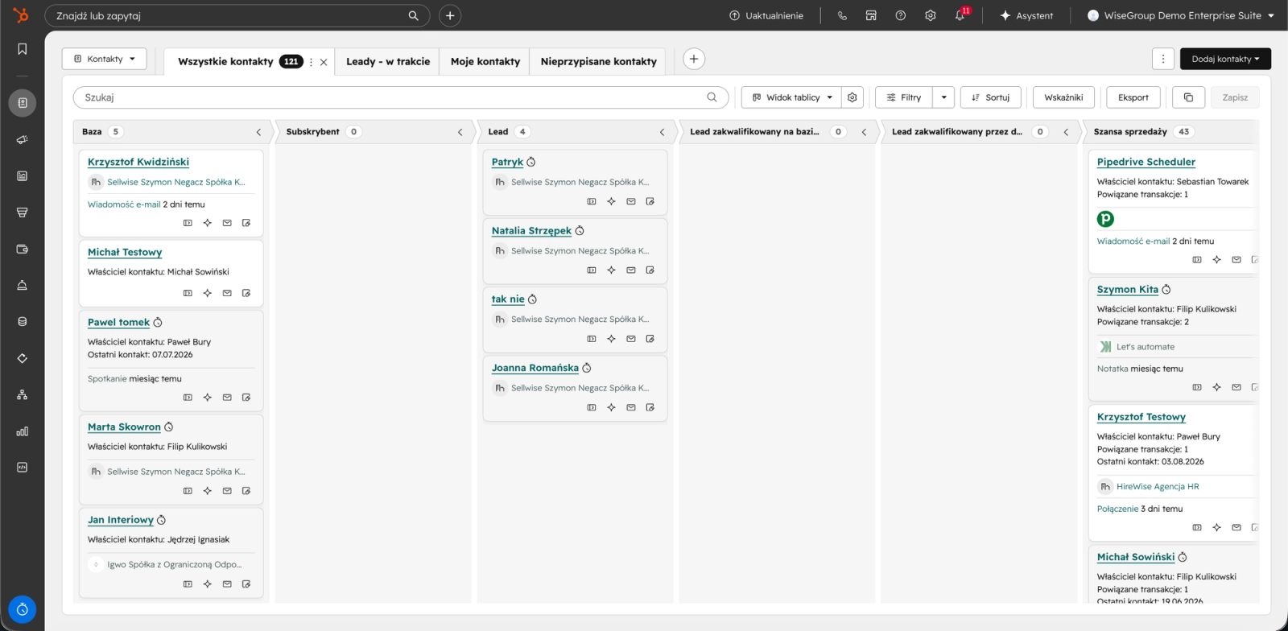Open the help question mark icon
The height and width of the screenshot is (631, 1288).
click(x=901, y=15)
